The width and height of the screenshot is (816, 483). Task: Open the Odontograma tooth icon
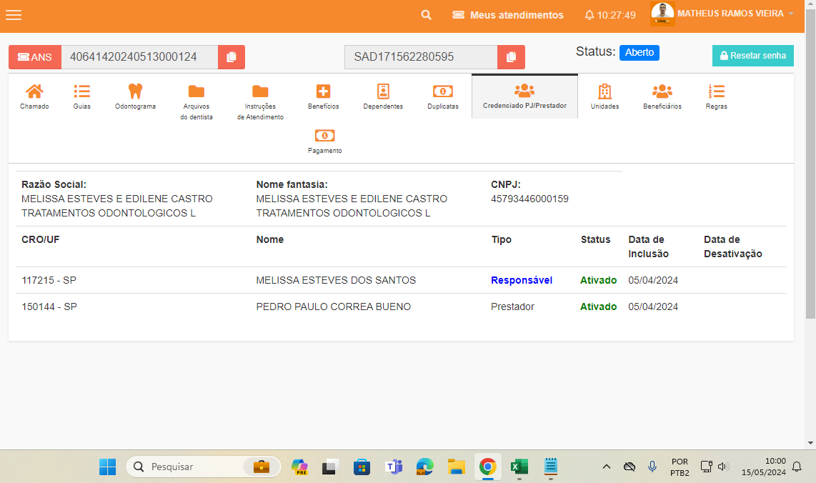click(135, 91)
